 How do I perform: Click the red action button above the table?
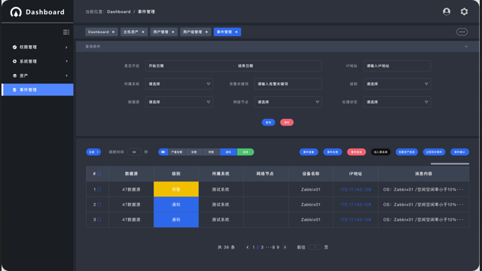[x=356, y=152]
